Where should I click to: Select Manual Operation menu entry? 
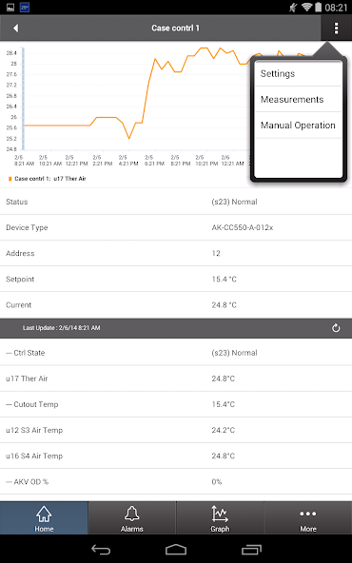(x=298, y=126)
